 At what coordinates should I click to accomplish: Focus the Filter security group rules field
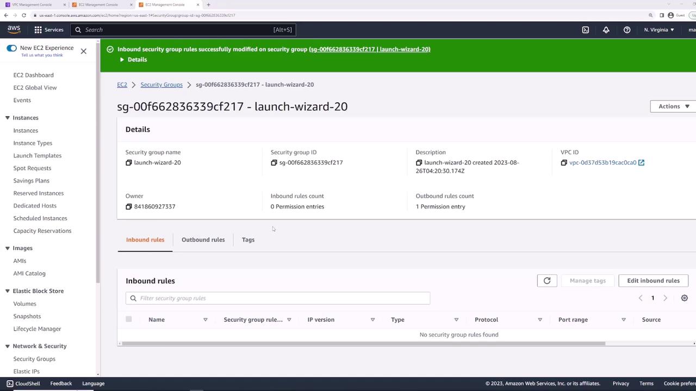278,298
